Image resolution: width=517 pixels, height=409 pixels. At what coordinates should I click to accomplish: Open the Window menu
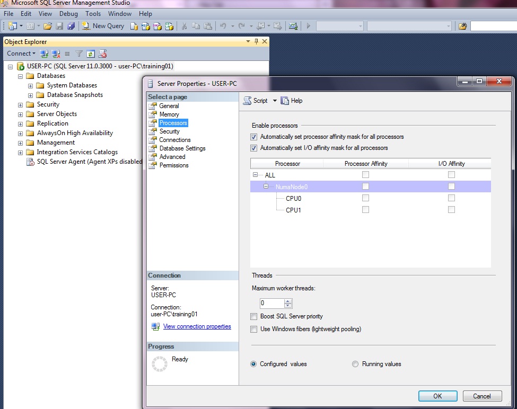click(120, 13)
